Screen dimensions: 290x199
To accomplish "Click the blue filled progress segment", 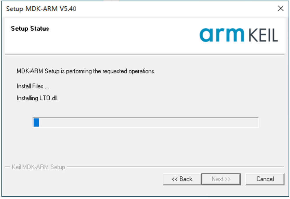I will point(36,122).
